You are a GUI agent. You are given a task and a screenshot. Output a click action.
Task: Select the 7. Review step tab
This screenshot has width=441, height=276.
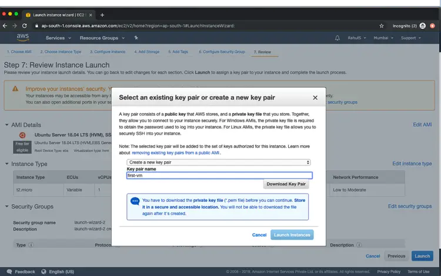262,52
